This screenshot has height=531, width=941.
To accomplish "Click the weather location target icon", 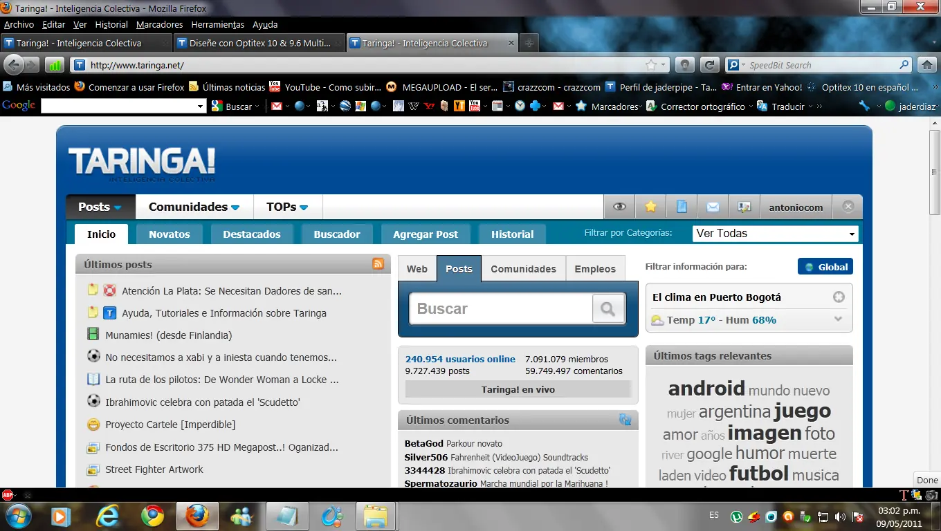I will click(x=839, y=297).
